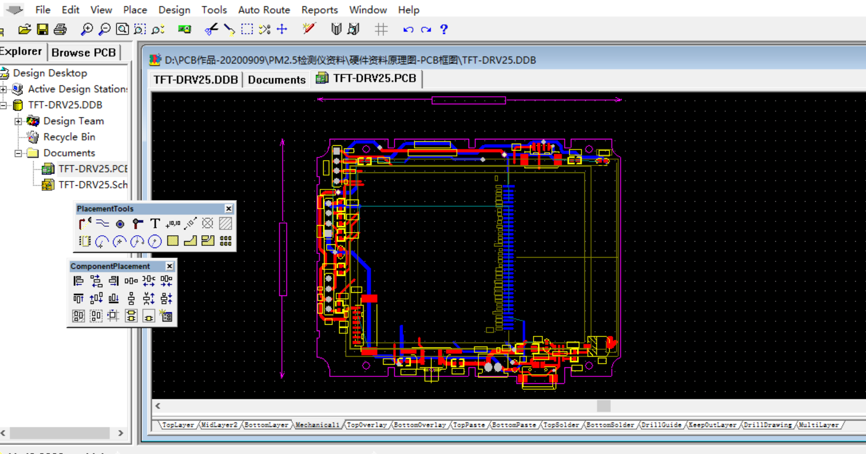Open a file with the folder icon
Image resolution: width=866 pixels, height=454 pixels.
24,29
